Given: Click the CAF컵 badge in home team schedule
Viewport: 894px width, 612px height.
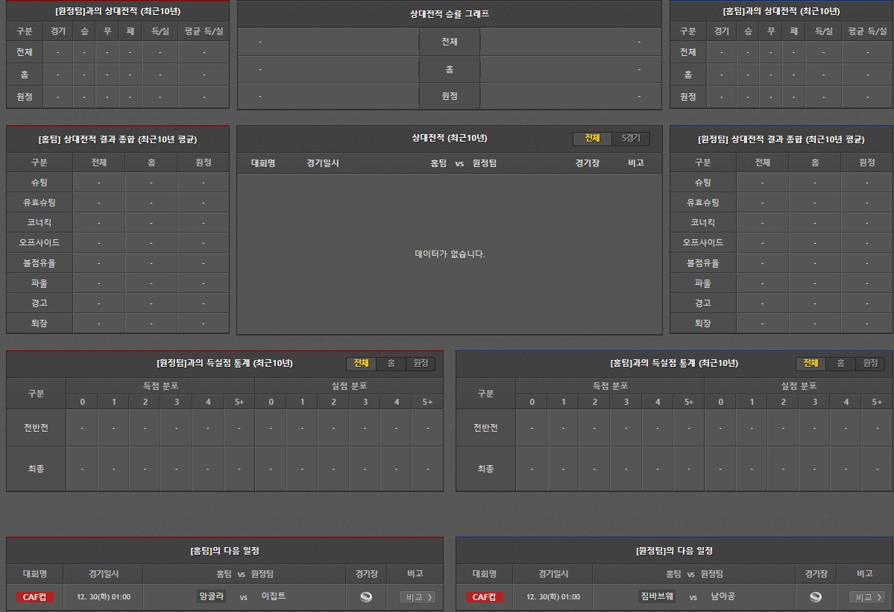Looking at the screenshot, I should [x=35, y=596].
